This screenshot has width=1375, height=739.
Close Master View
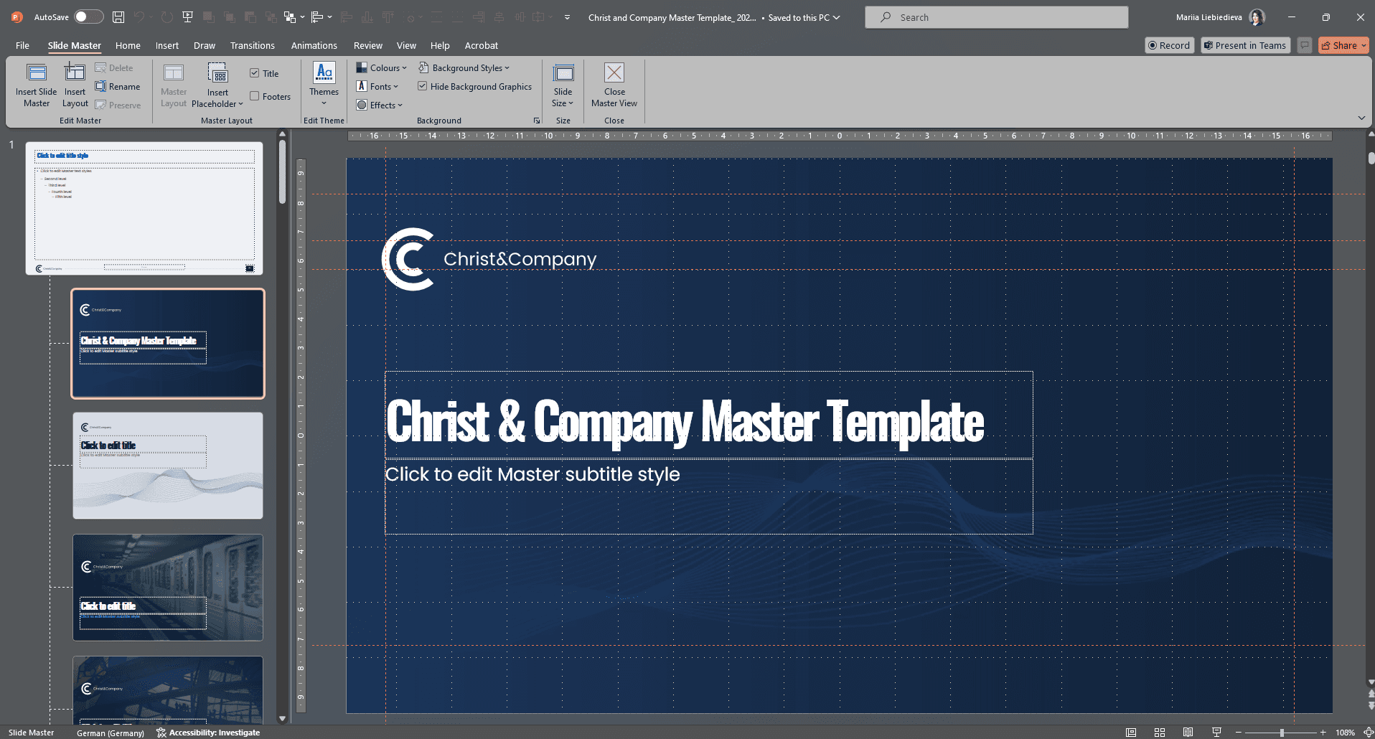tap(614, 85)
